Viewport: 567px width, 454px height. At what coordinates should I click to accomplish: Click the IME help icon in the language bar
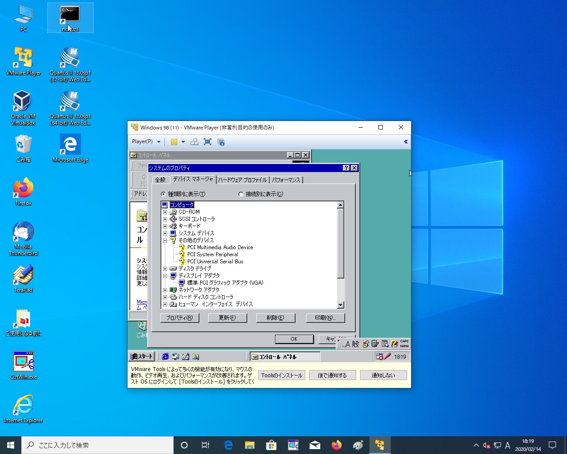tap(394, 344)
